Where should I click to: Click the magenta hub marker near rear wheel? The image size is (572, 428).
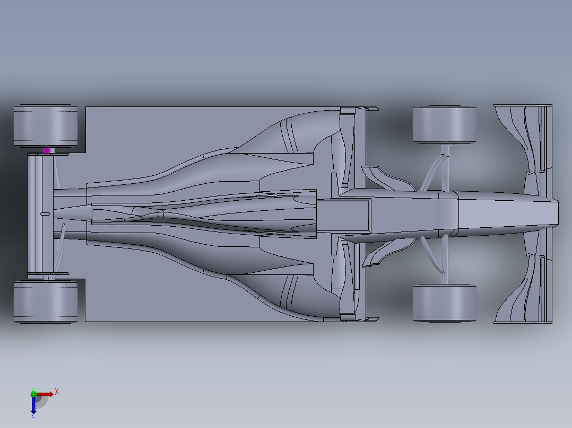[x=48, y=150]
